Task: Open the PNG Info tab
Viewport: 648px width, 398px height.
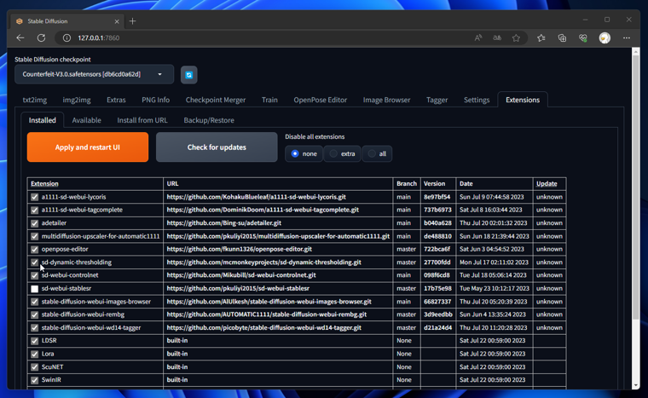Action: pos(155,100)
